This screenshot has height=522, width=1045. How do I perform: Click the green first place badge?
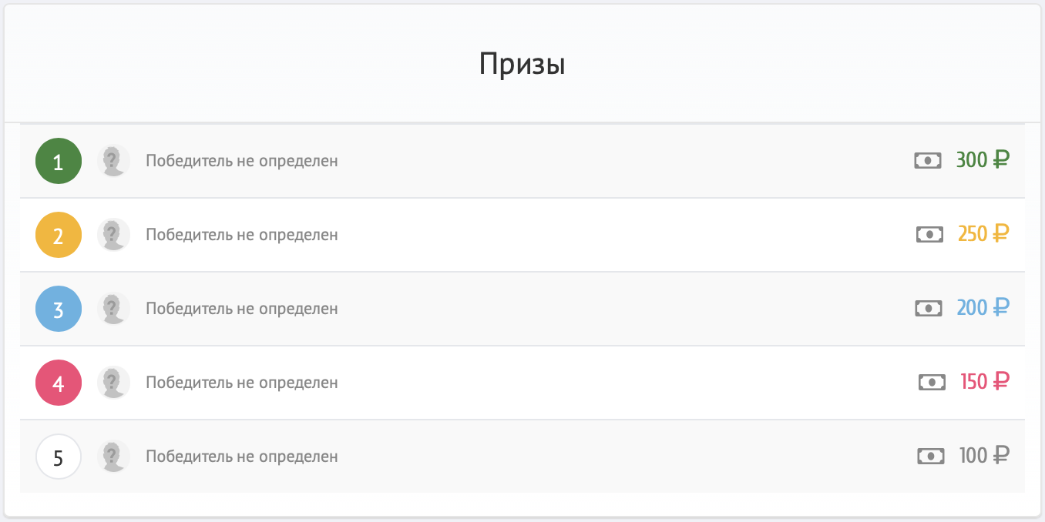[59, 161]
